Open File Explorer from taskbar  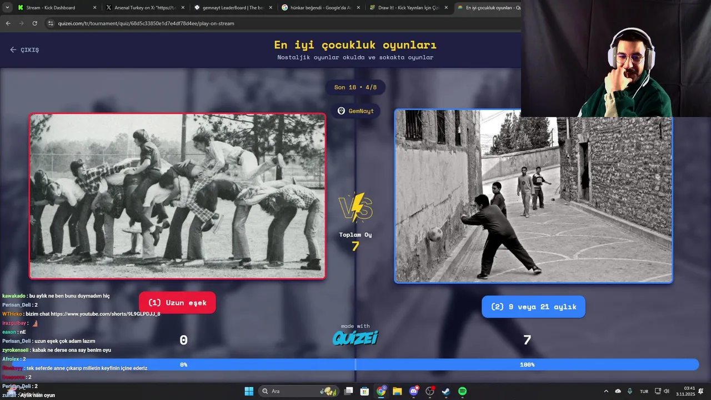click(397, 391)
